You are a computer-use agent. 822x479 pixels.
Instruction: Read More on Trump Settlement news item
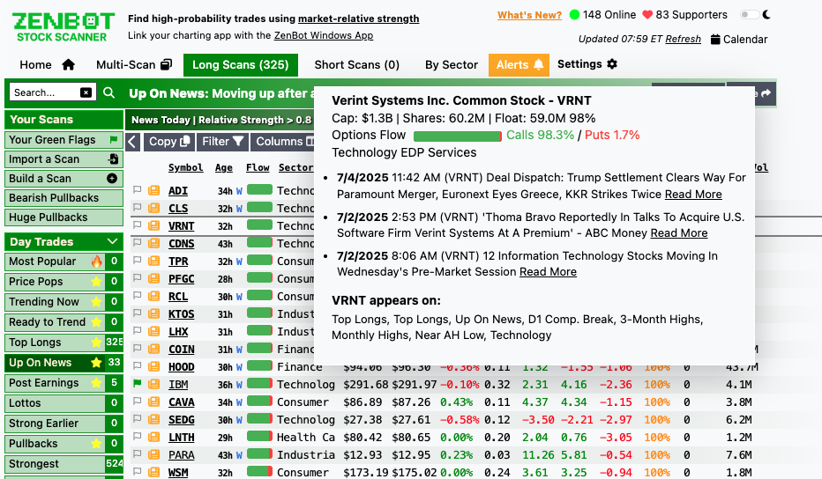click(x=693, y=195)
